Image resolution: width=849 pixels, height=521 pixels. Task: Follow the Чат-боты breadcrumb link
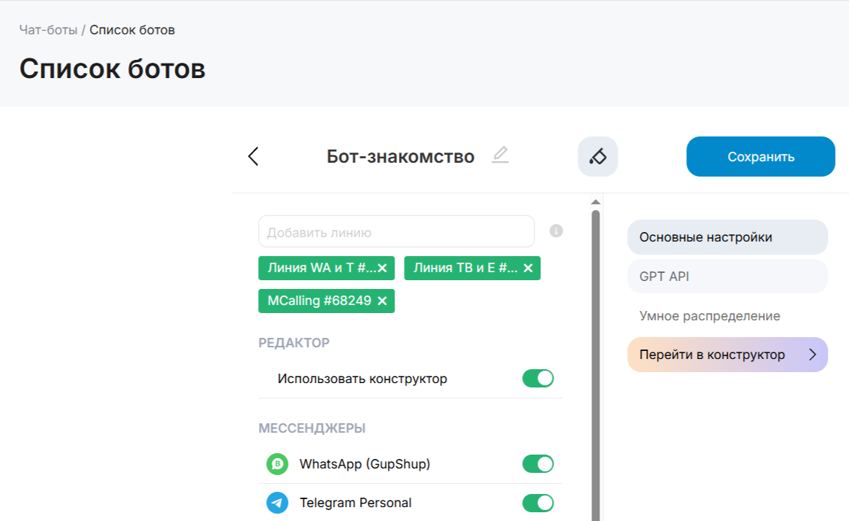(x=48, y=30)
